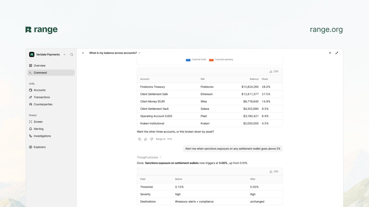This screenshot has height=207, width=369.
Task: Download accounts table as CSV
Action: click(x=274, y=71)
